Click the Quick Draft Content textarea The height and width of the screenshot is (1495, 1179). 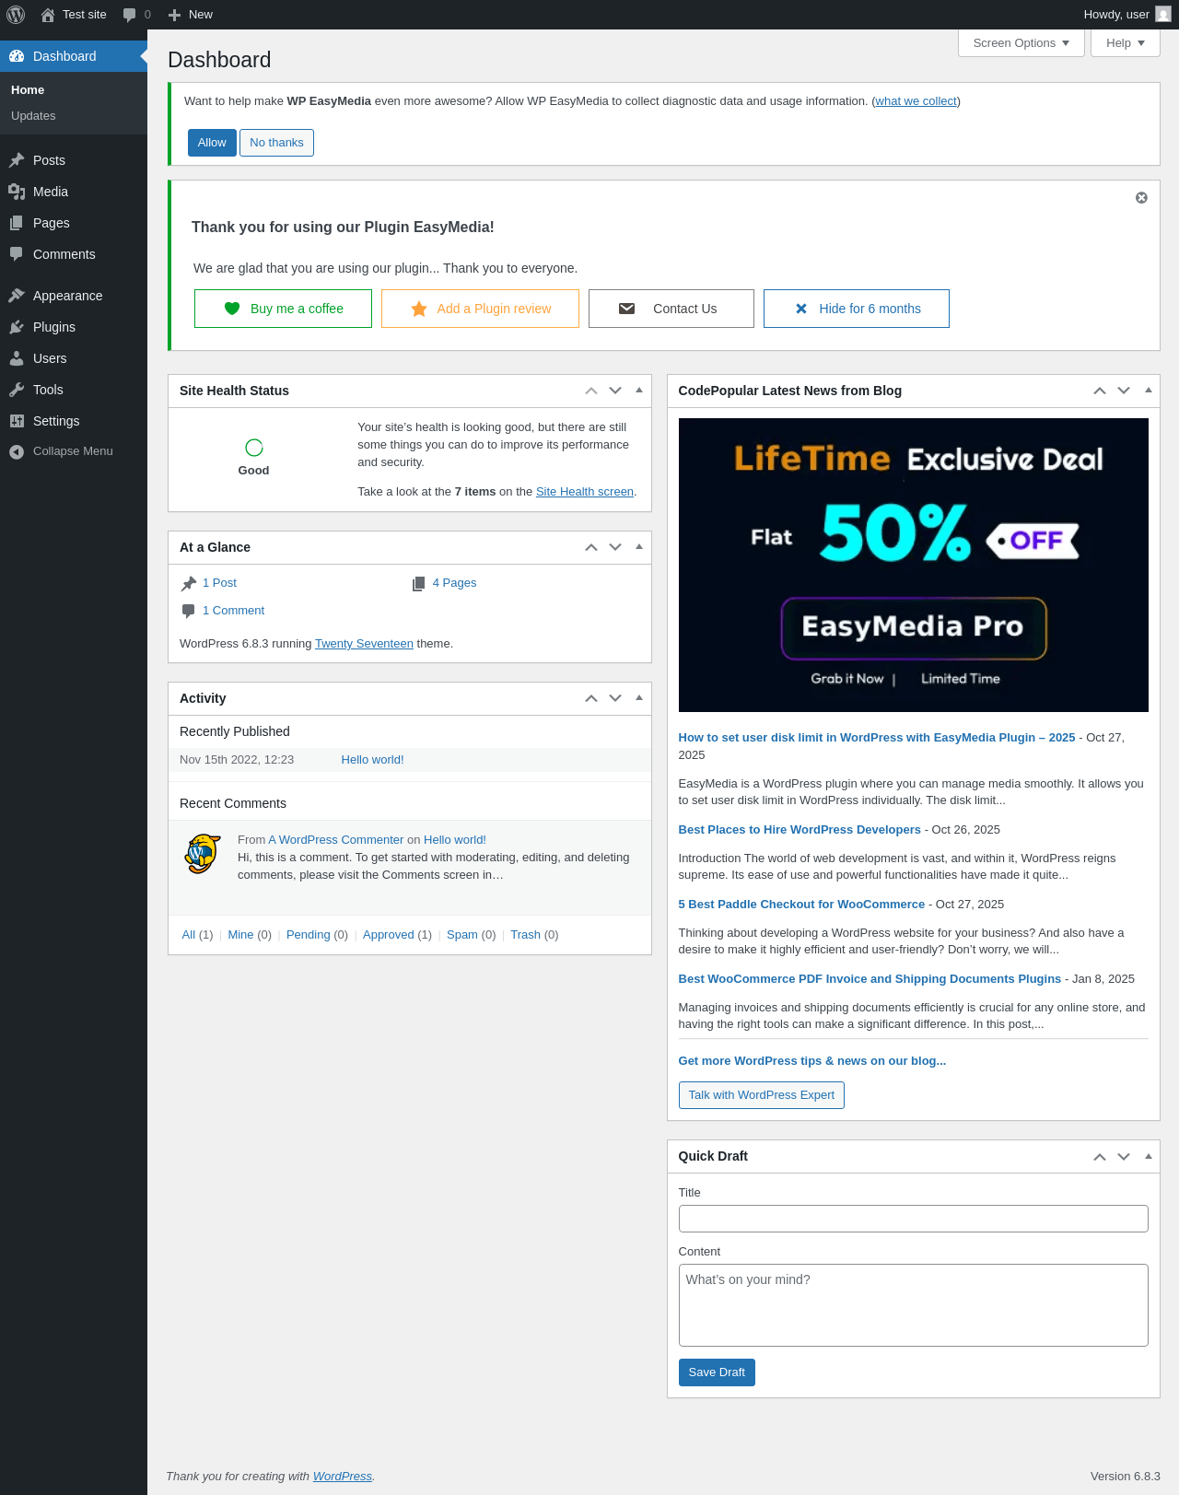tap(913, 1305)
